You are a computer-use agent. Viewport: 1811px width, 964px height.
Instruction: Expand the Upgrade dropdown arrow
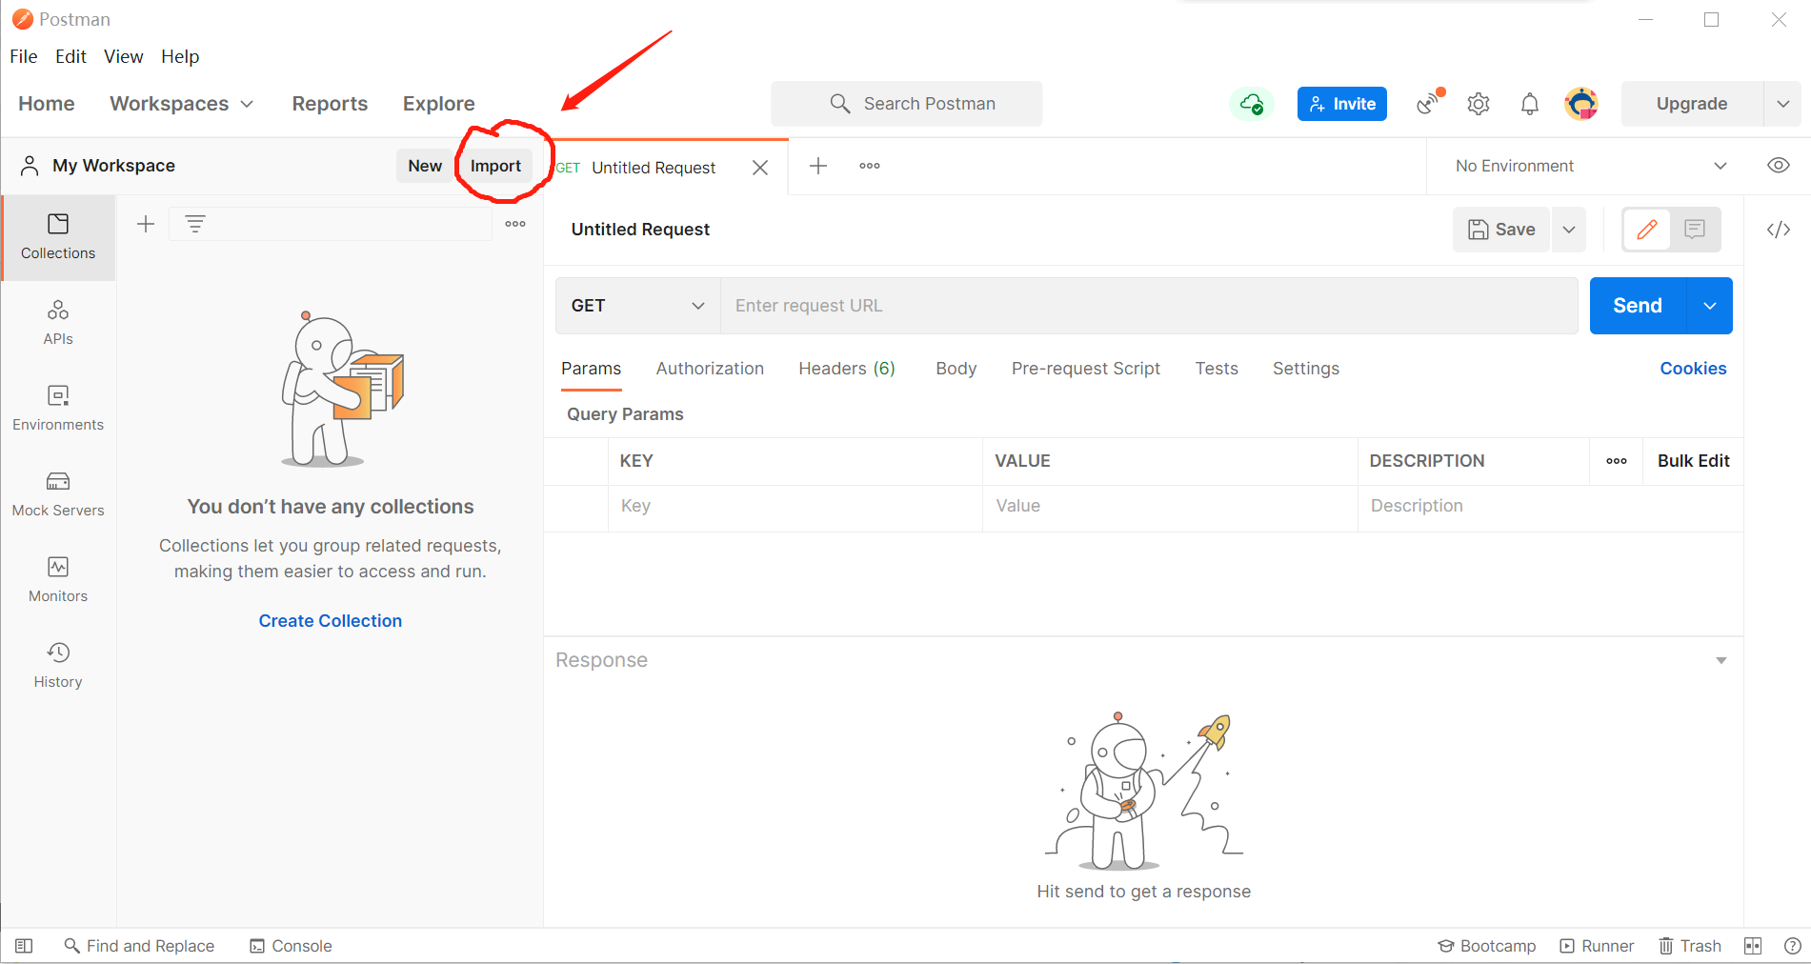(1782, 104)
